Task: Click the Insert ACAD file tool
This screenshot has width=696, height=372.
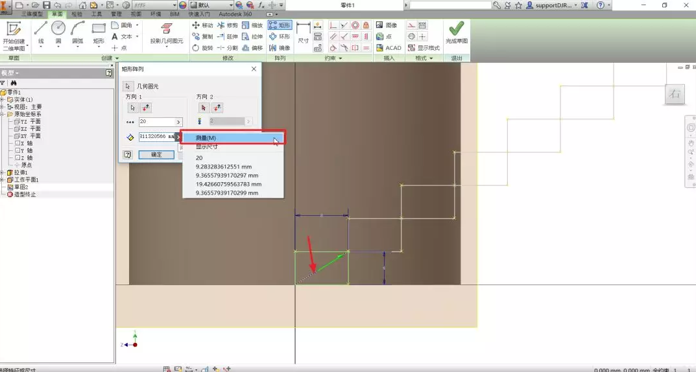Action: click(x=389, y=47)
